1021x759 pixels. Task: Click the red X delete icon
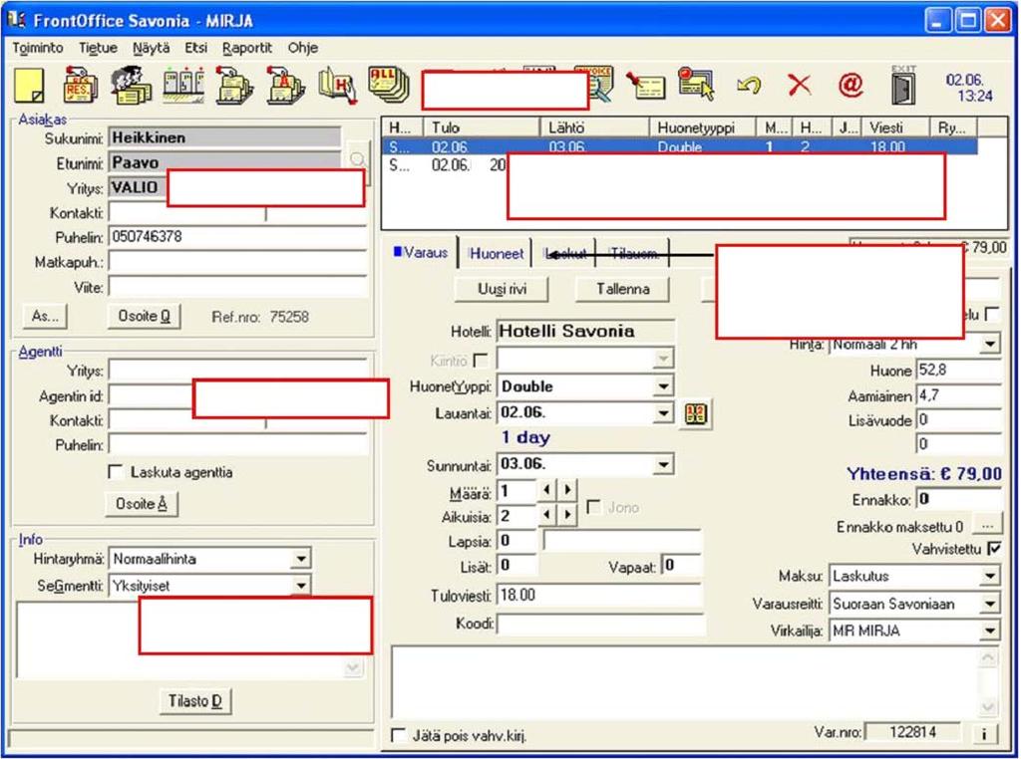click(799, 86)
